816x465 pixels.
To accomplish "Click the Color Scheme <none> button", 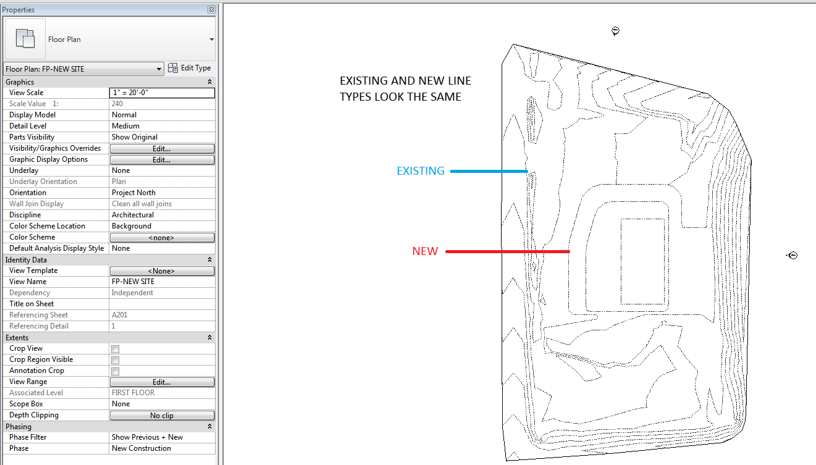I will [162, 237].
